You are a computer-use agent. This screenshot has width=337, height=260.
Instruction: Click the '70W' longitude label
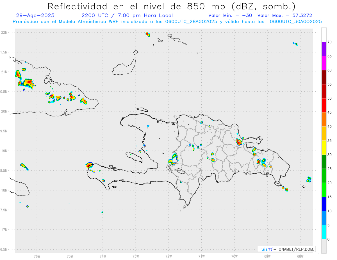tap(234, 256)
